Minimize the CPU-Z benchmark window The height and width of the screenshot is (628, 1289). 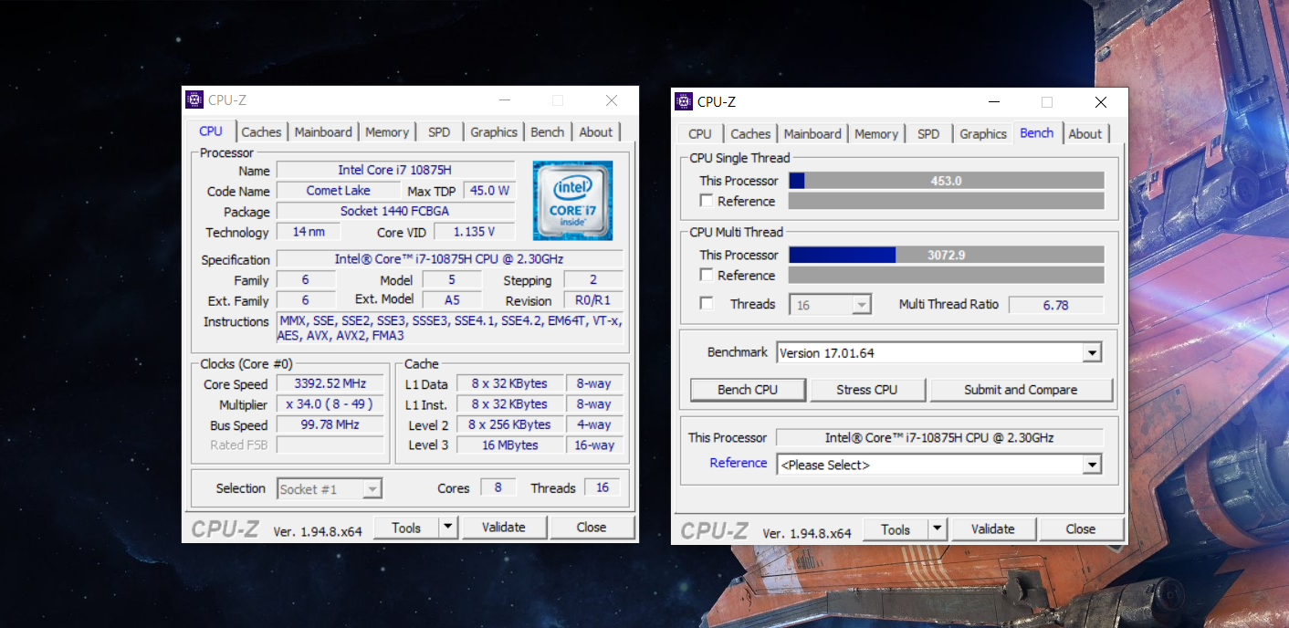[x=992, y=101]
